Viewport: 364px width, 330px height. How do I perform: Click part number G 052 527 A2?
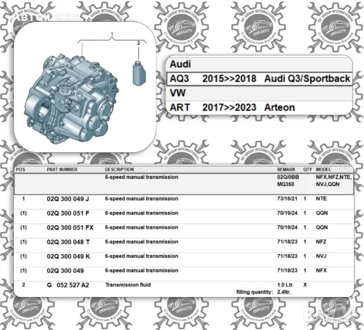point(68,285)
